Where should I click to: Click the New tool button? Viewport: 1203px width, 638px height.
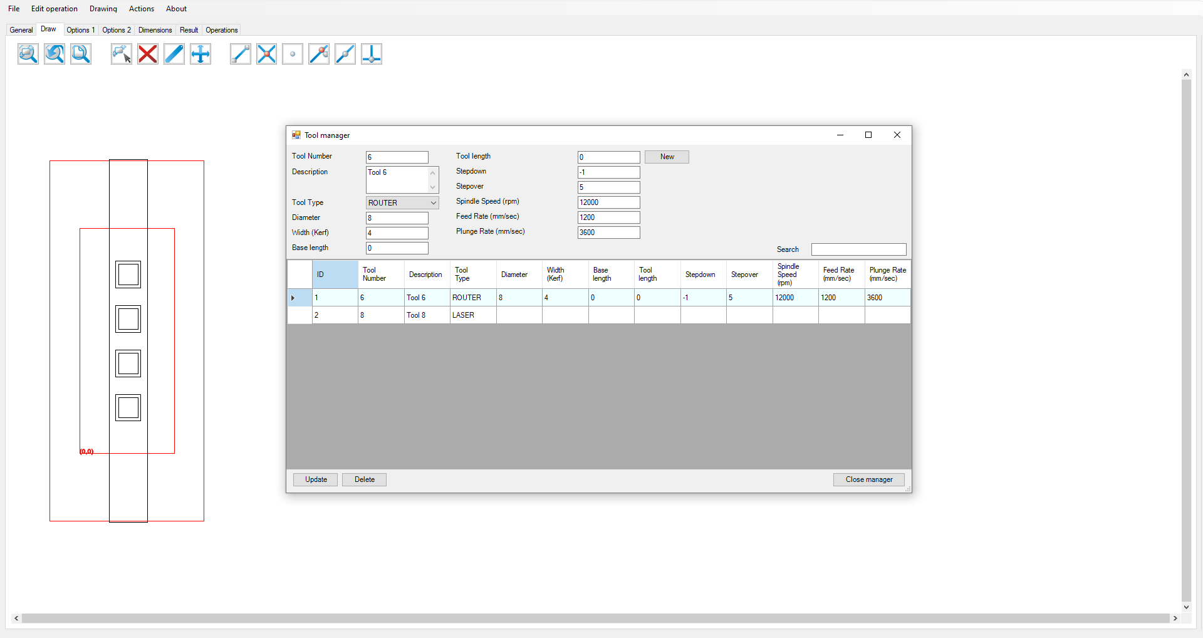[x=667, y=157]
